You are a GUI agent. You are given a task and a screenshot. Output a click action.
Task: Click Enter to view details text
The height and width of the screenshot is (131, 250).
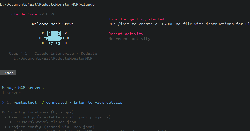(x=98, y=102)
